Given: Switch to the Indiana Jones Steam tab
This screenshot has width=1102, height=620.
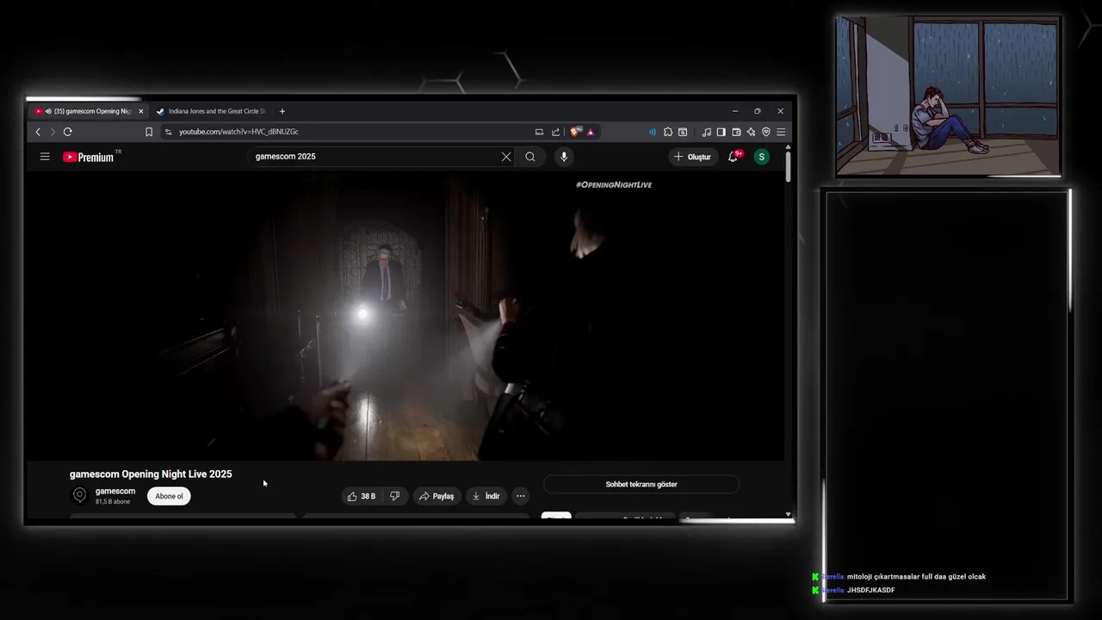Looking at the screenshot, I should [x=211, y=111].
